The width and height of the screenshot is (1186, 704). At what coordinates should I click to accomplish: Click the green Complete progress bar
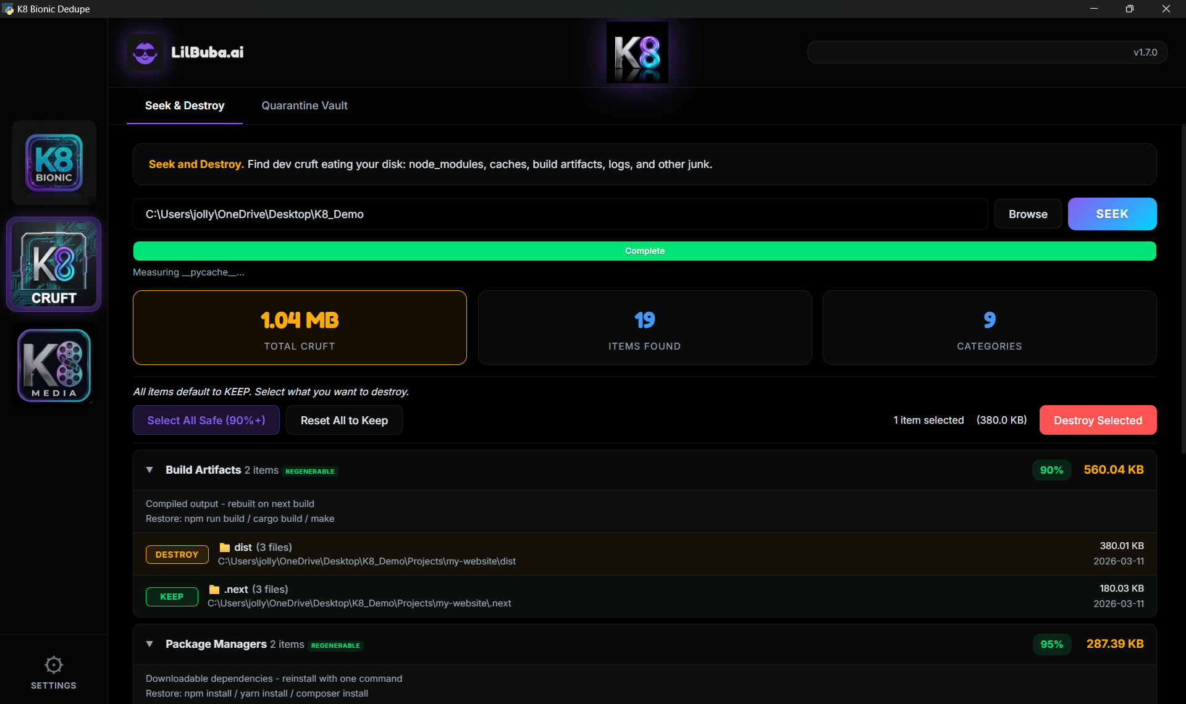644,251
